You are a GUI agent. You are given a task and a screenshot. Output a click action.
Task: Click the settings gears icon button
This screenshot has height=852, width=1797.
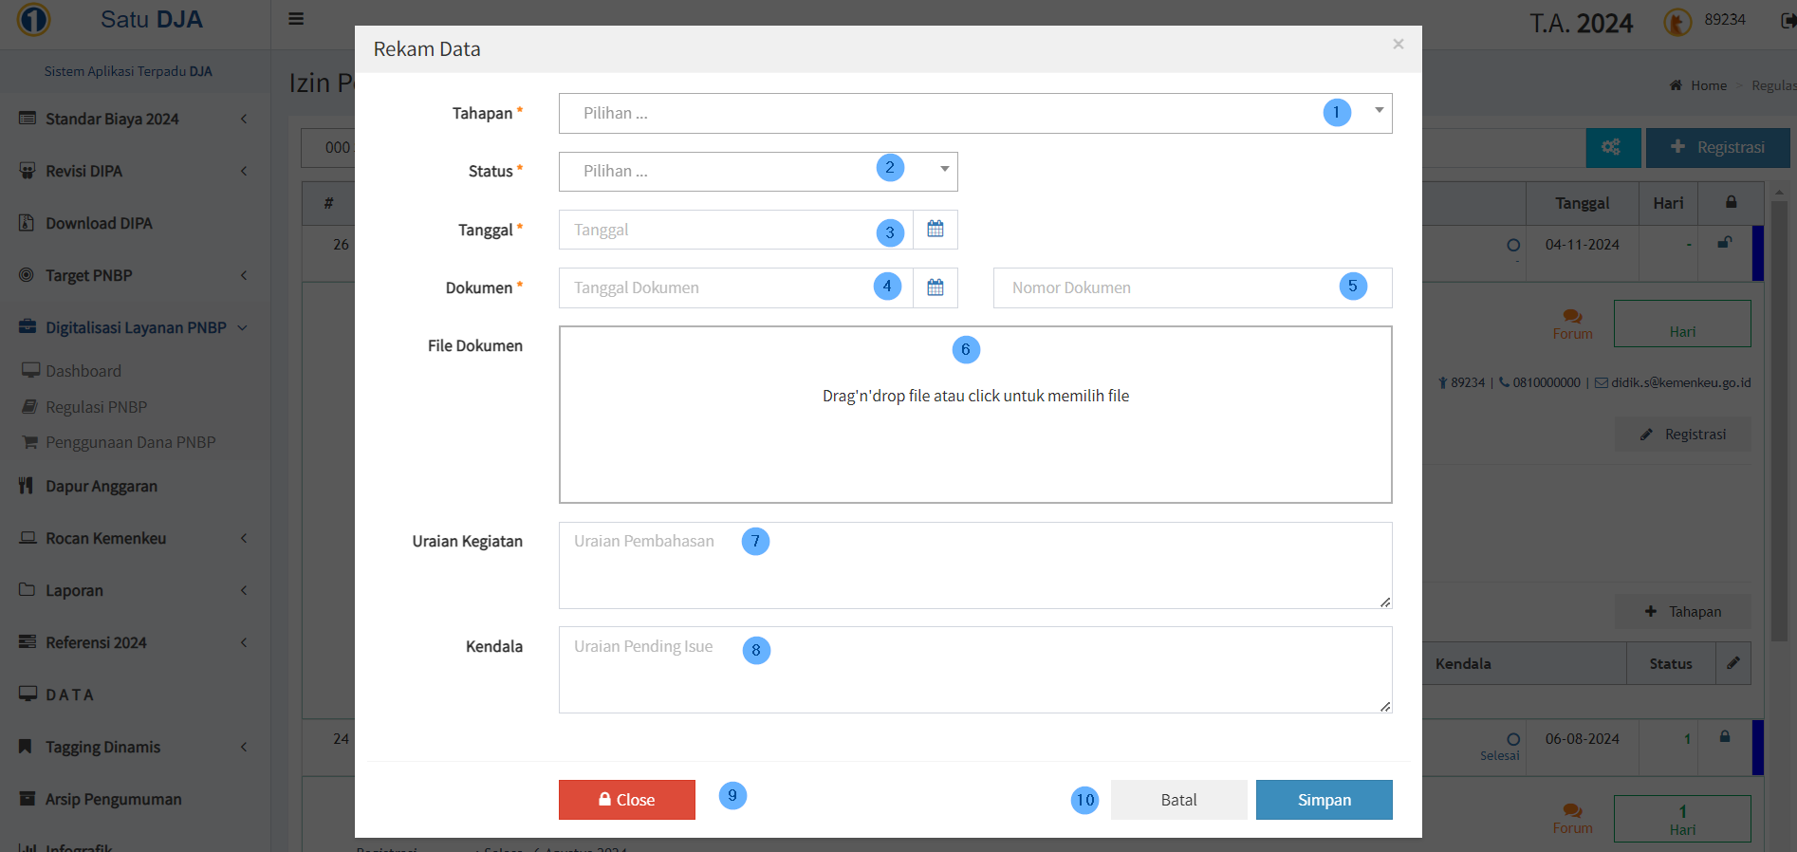(1612, 147)
